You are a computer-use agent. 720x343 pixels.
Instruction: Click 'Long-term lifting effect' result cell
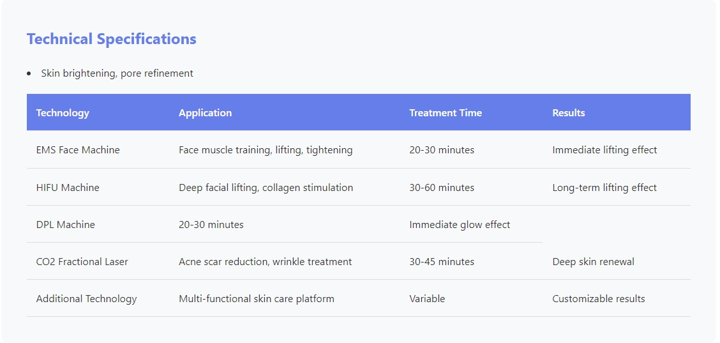pyautogui.click(x=604, y=188)
